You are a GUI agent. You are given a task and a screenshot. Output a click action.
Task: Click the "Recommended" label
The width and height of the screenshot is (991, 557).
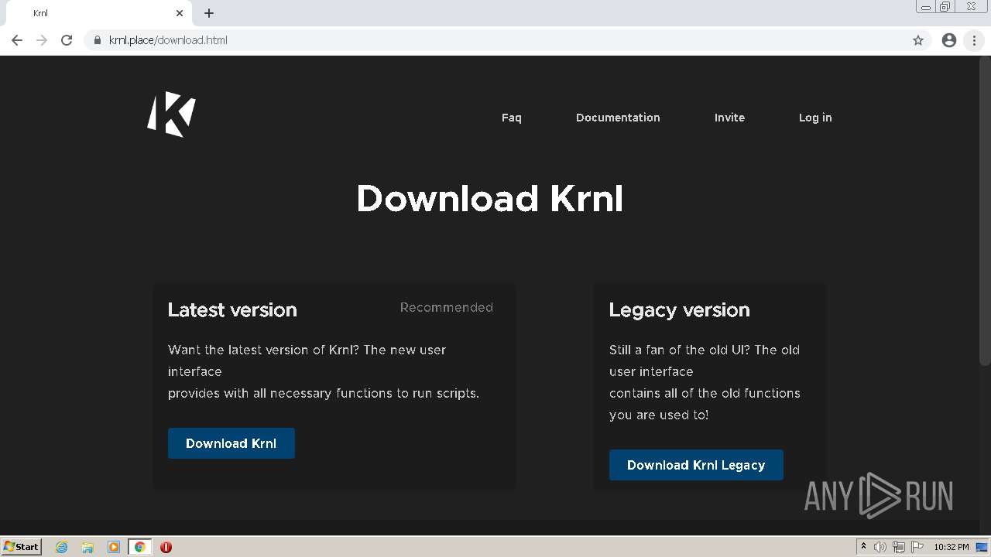447,308
